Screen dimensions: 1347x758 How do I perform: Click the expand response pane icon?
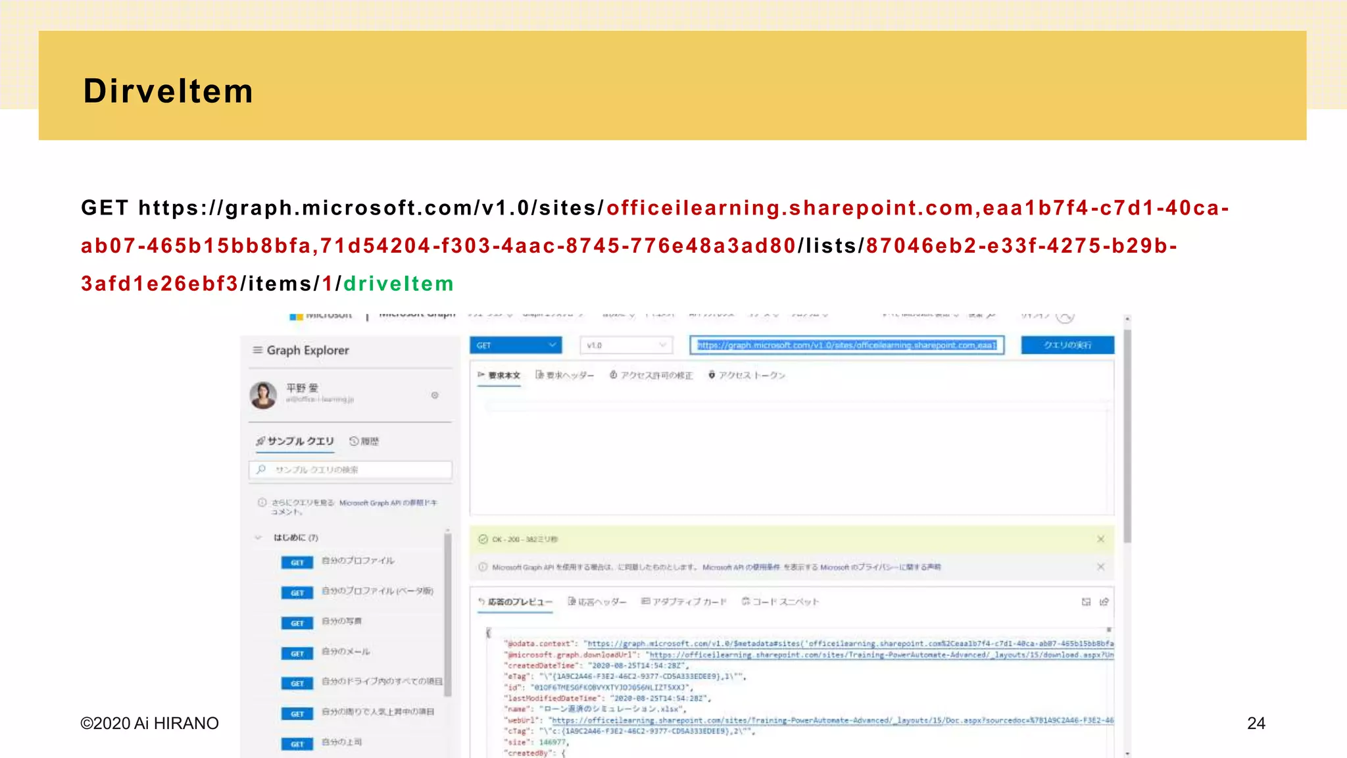[1086, 601]
